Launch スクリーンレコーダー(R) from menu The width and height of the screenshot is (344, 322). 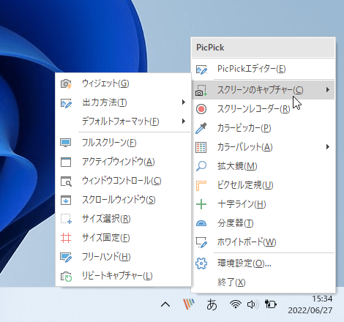pyautogui.click(x=263, y=109)
